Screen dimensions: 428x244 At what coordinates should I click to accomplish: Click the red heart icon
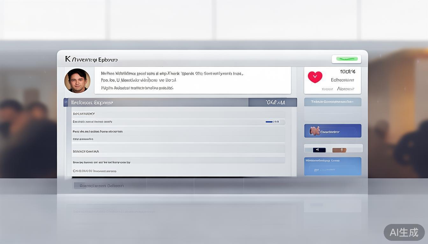315,77
